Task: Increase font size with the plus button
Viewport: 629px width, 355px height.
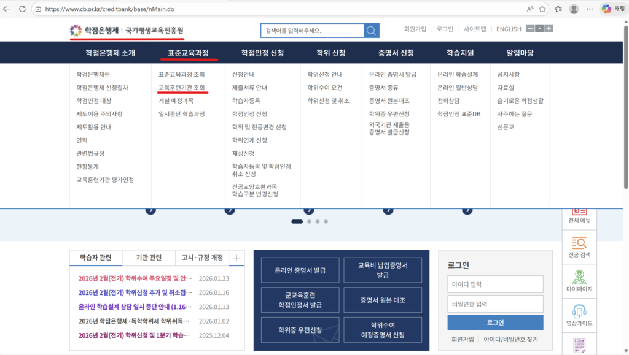Action: coord(547,29)
